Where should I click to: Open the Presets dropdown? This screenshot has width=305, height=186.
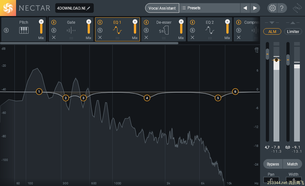click(x=210, y=8)
